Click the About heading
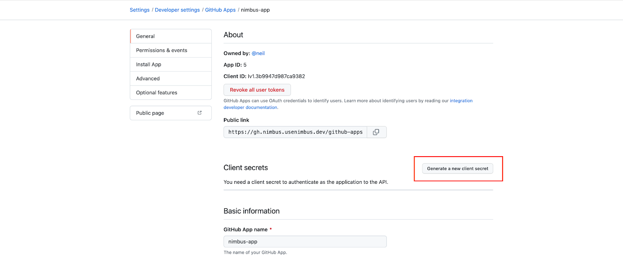The width and height of the screenshot is (623, 259). coord(233,35)
